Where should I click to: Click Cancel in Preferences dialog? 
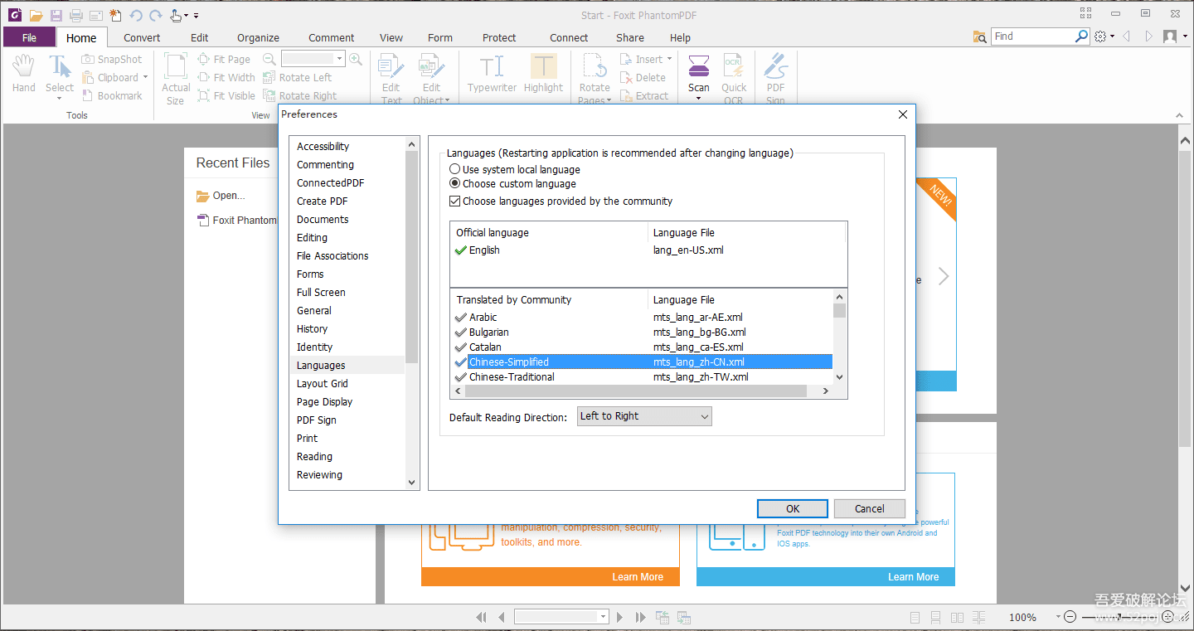click(869, 508)
